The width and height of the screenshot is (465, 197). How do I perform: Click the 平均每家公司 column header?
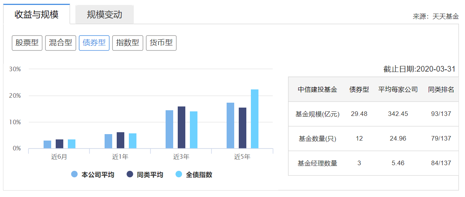[x=398, y=90]
